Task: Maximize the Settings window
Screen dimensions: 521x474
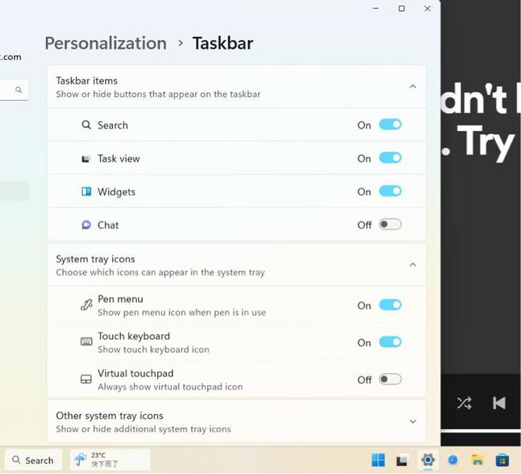Action: (402, 9)
